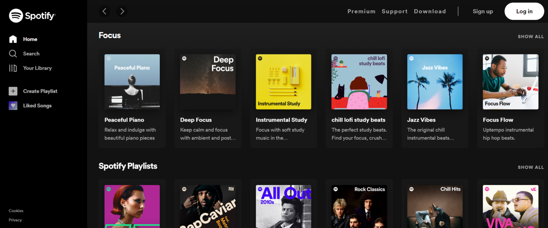Click the back navigation arrow
Viewport: 548px width, 228px height.
pos(104,11)
